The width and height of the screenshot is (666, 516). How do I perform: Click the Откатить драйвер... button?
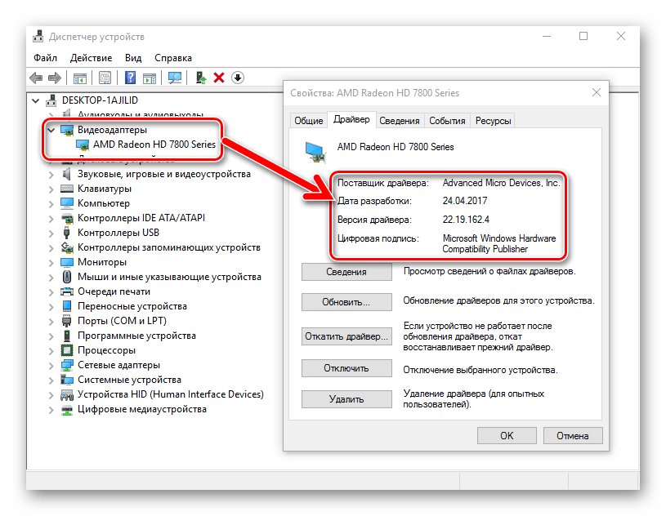[x=346, y=336]
